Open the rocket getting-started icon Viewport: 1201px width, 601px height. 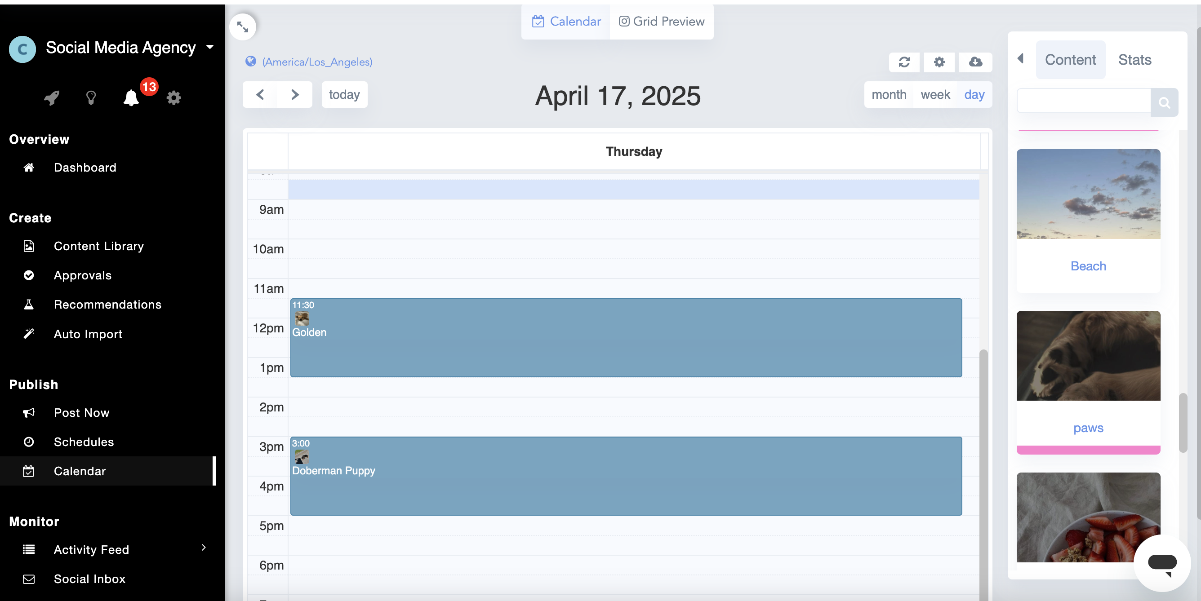51,97
